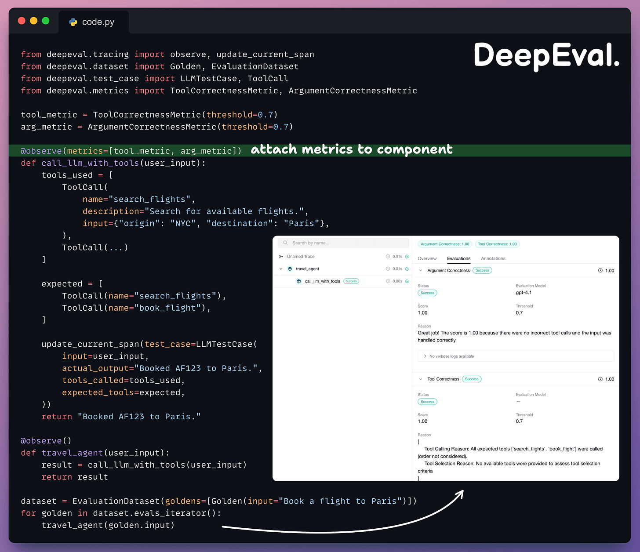
Task: Click the clock icon in the travel_agent row
Action: (x=388, y=269)
